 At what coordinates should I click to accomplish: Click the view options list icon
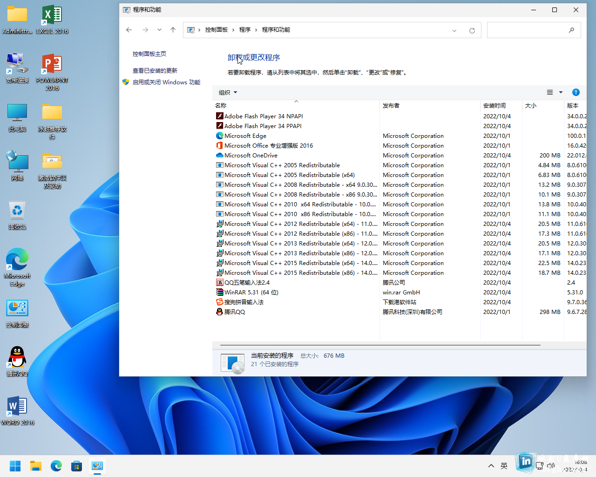click(x=550, y=92)
